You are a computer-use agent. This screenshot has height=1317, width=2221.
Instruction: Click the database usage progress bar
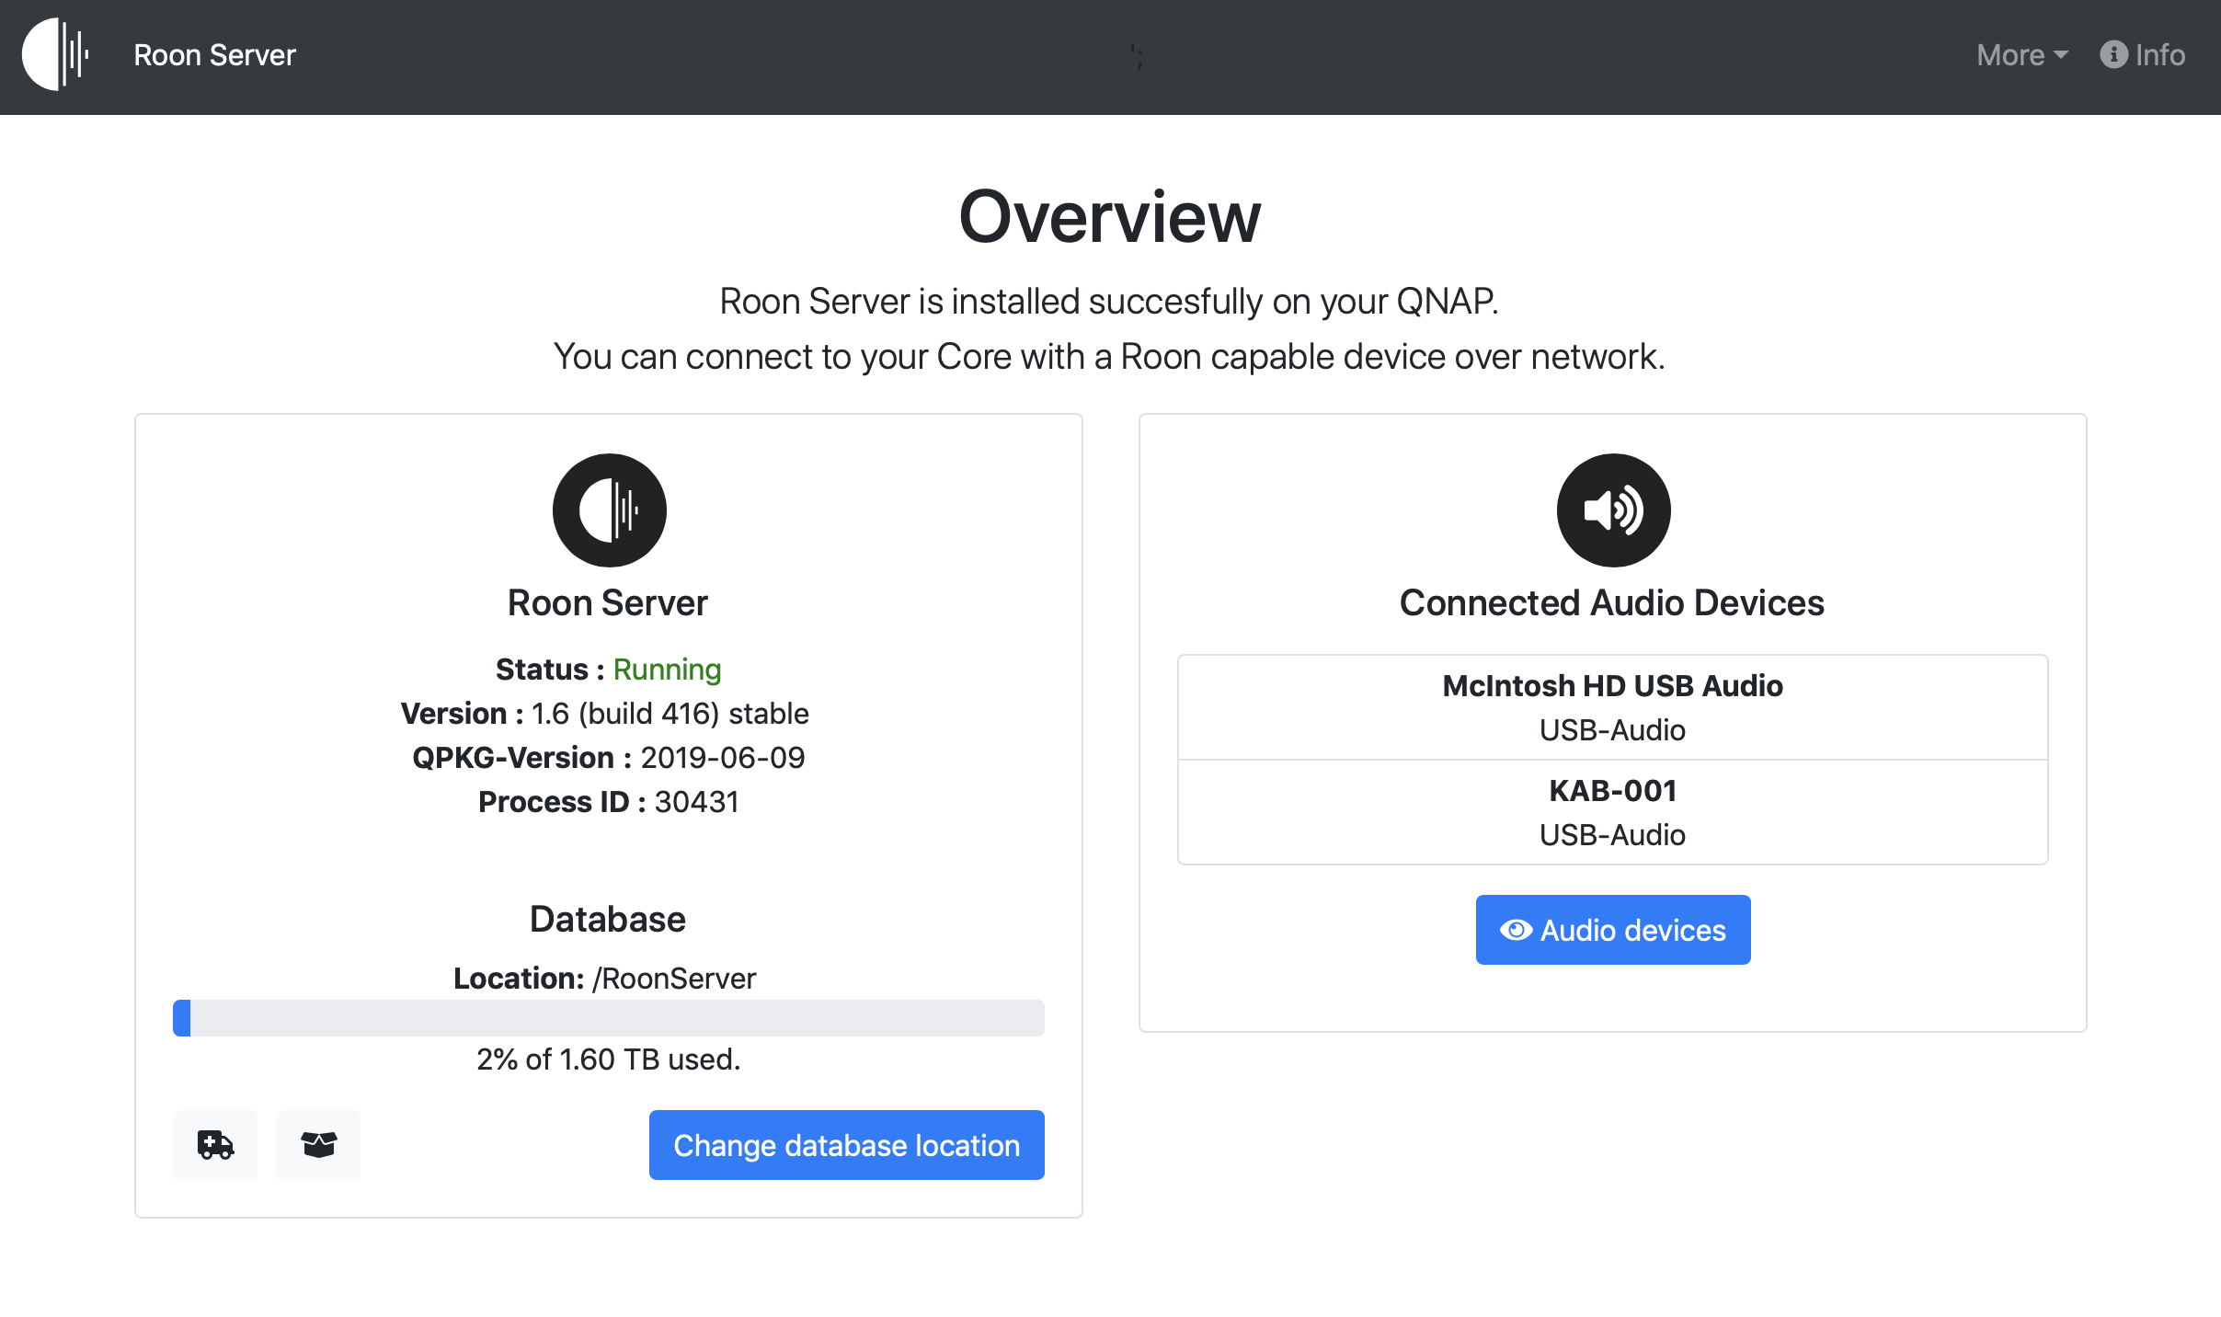609,1017
